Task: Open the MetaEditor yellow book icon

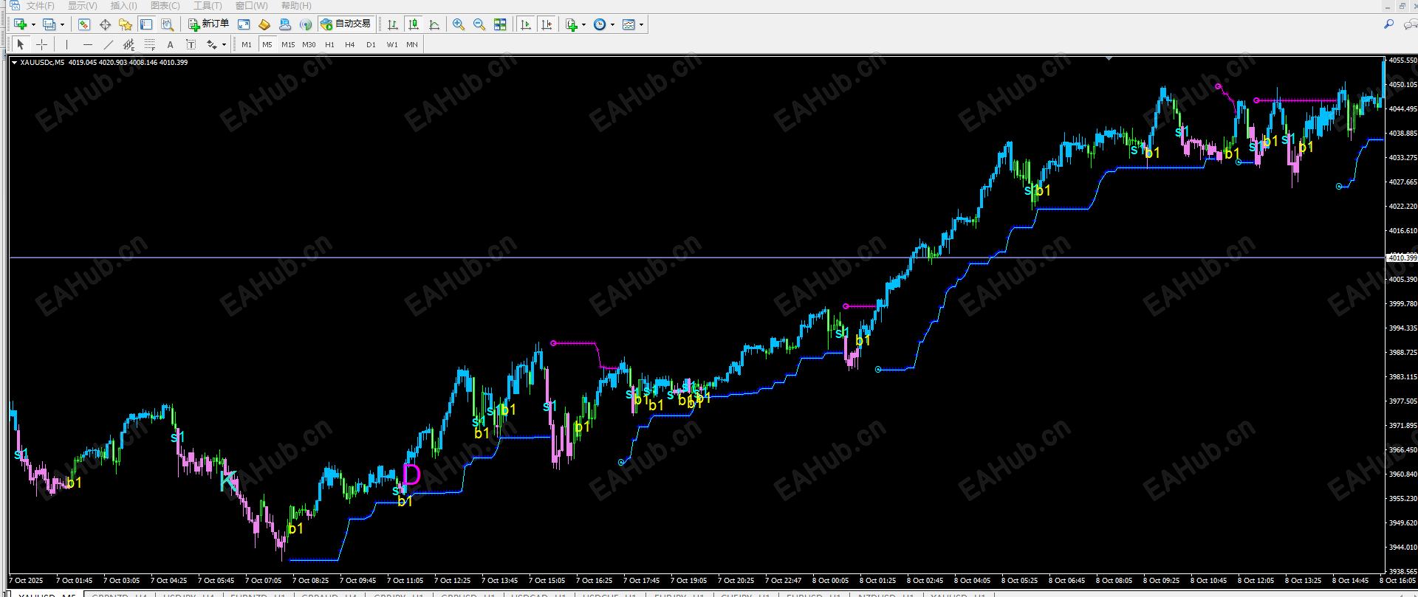Action: (x=264, y=24)
